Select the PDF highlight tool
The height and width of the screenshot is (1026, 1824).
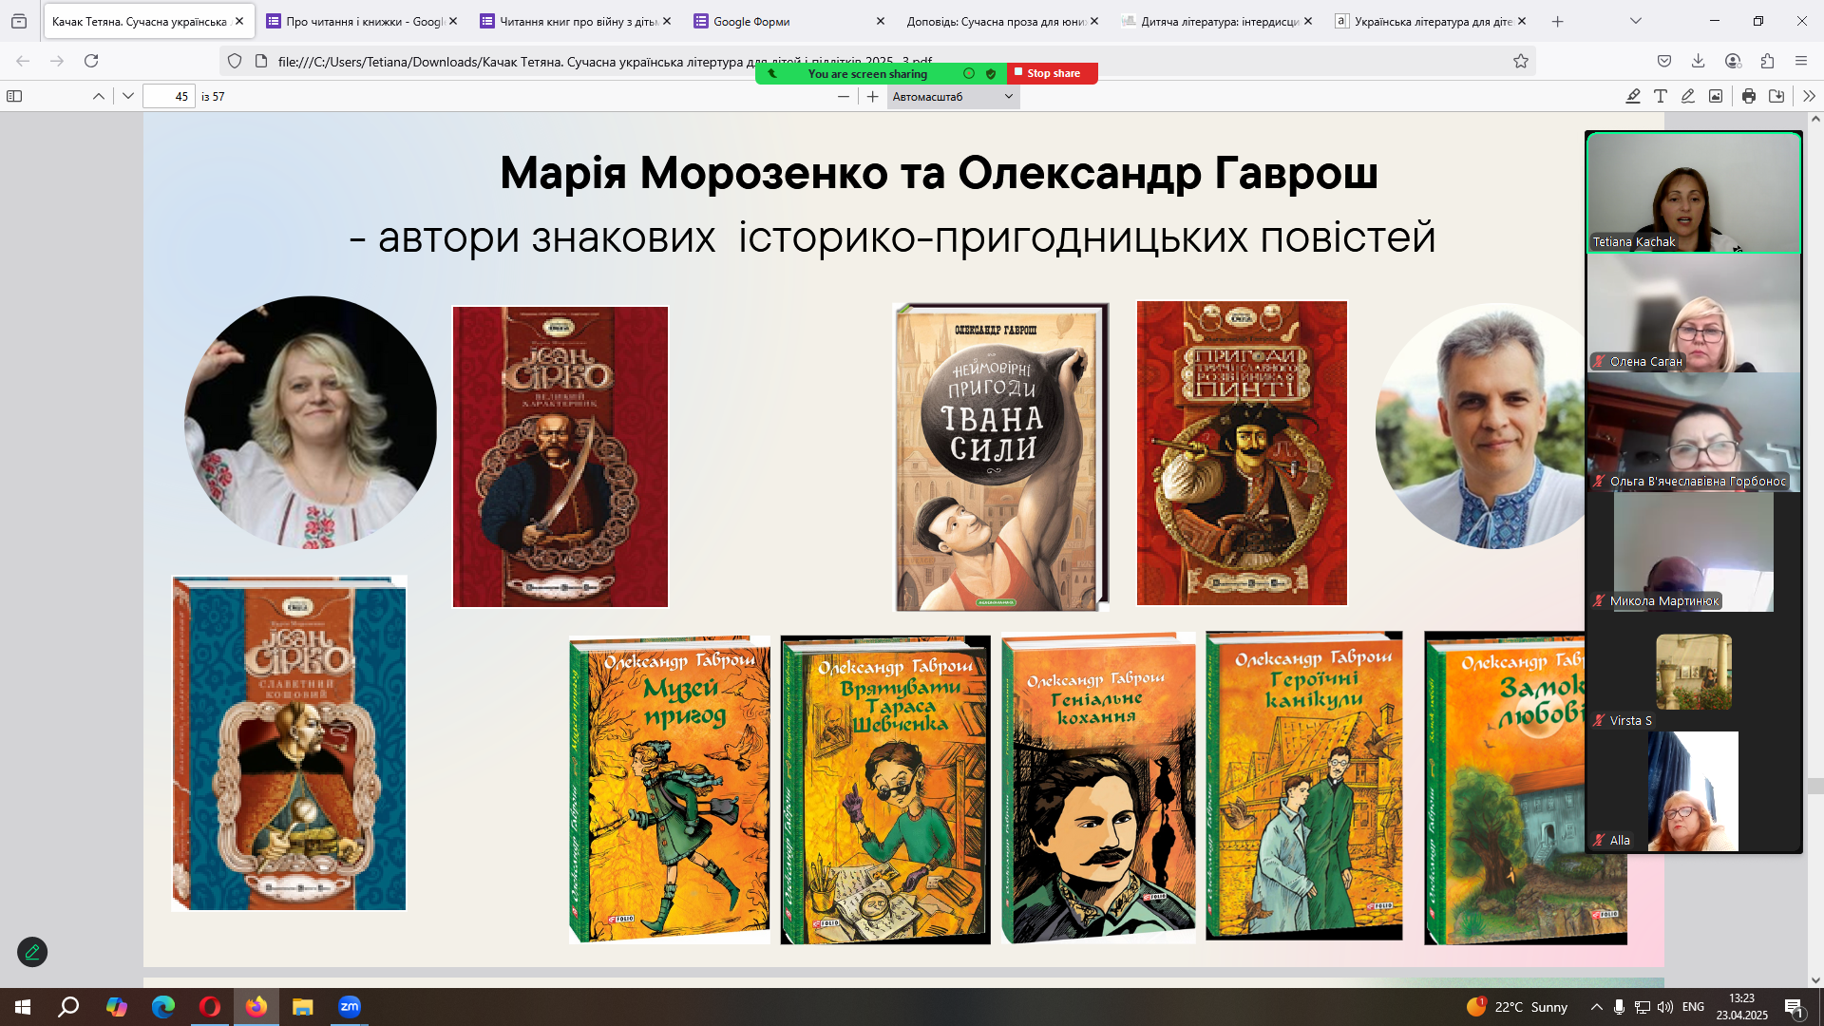1633,96
